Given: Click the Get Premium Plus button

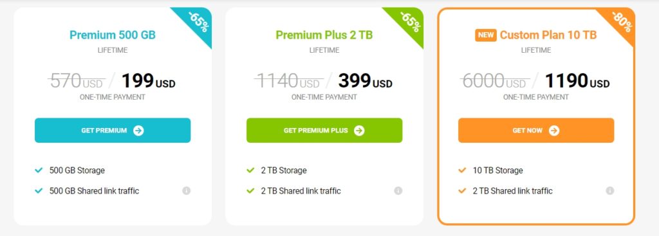Looking at the screenshot, I should coord(324,131).
